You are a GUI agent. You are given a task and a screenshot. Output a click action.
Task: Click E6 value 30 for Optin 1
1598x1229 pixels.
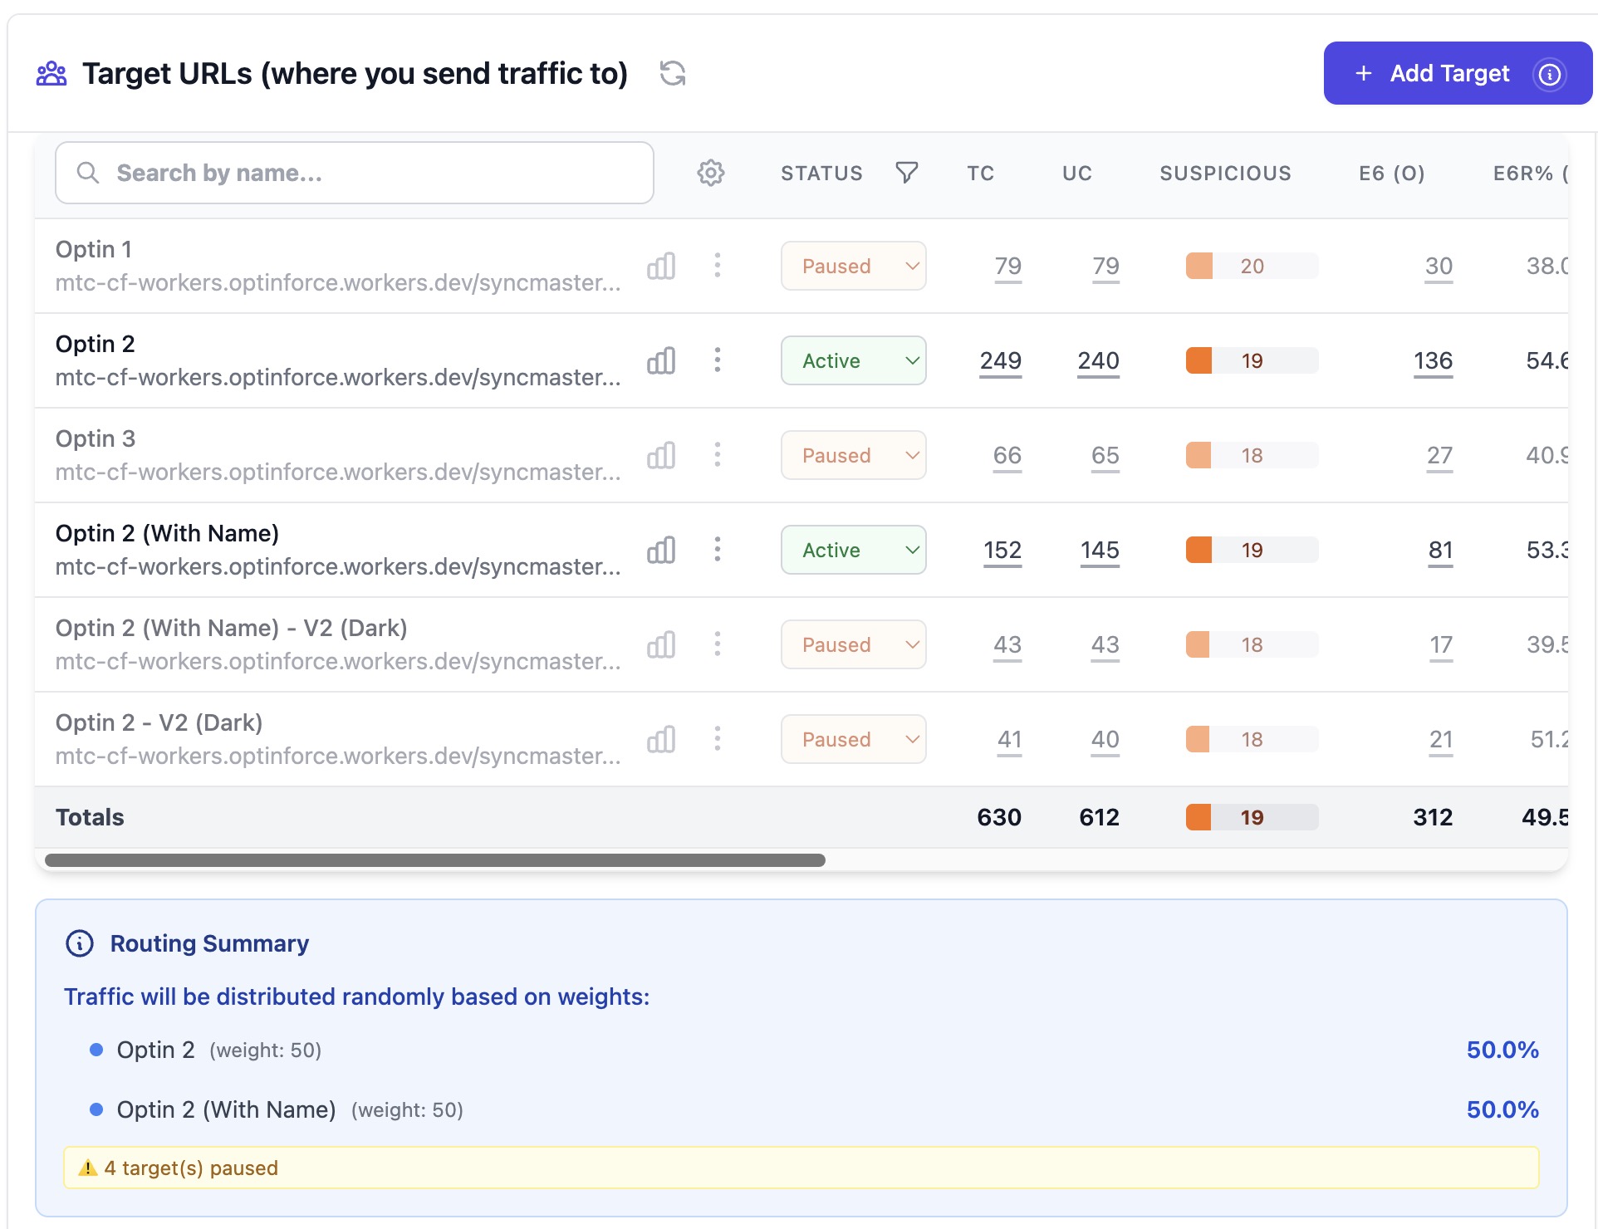1439,267
